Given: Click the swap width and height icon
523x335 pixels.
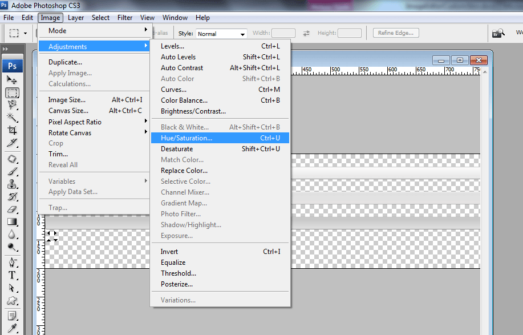Looking at the screenshot, I should [x=306, y=33].
